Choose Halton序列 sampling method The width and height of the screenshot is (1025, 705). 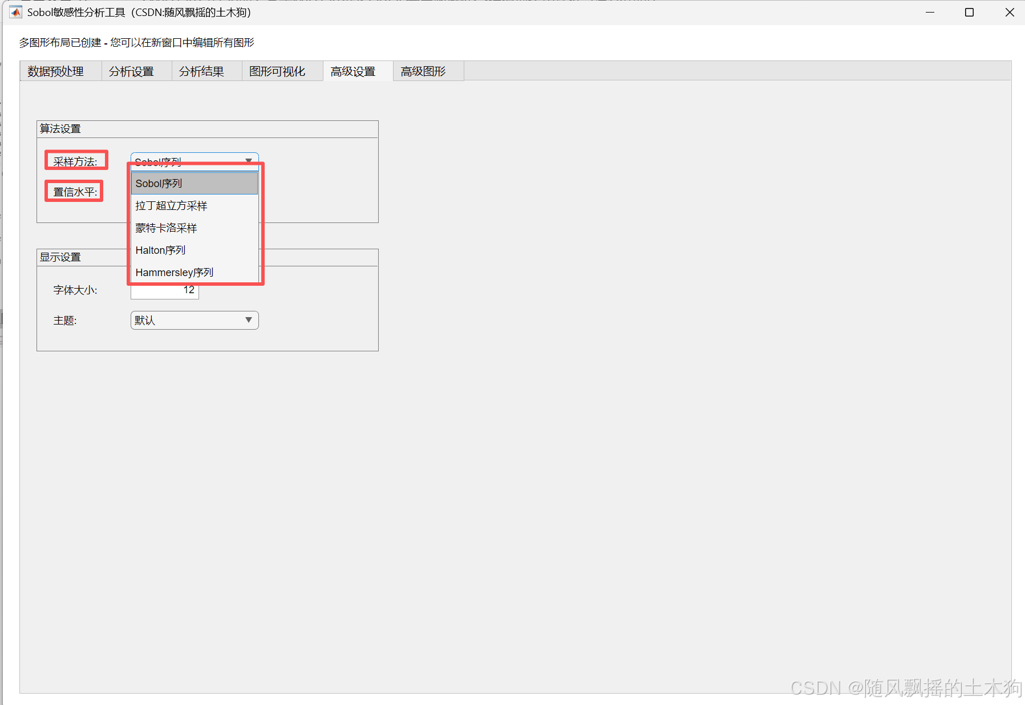coord(195,250)
